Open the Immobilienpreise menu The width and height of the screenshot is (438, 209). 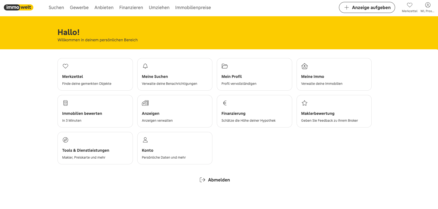(193, 7)
